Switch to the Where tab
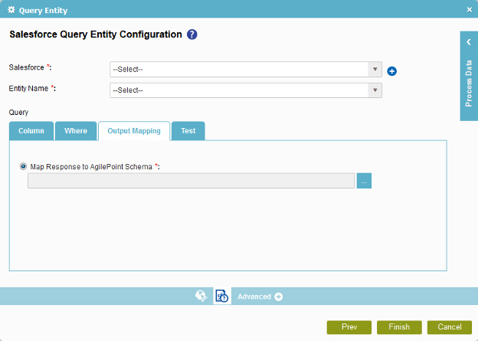This screenshot has width=478, height=341. coord(76,131)
